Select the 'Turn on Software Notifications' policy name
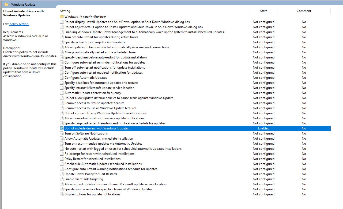This screenshot has height=209, width=343. coord(86,133)
